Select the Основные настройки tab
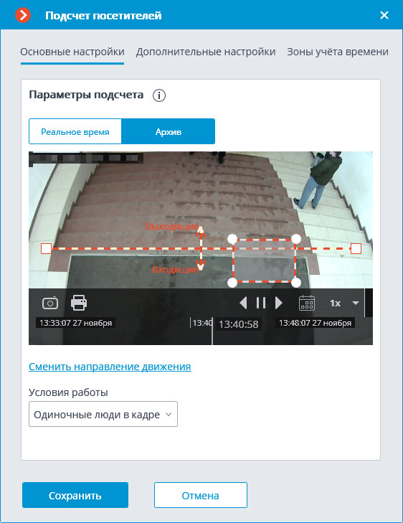 click(72, 52)
